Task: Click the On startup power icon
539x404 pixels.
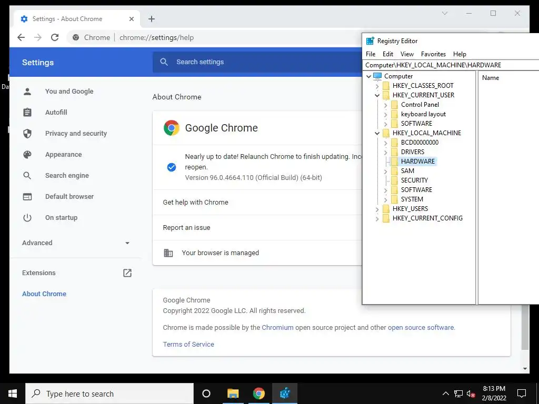Action: 27,218
